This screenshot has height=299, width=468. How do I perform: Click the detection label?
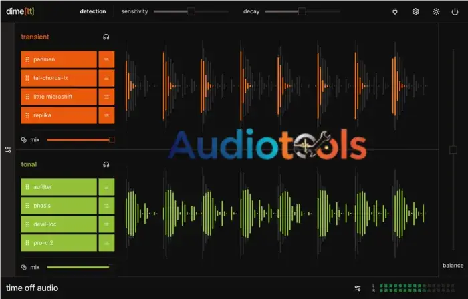click(93, 11)
